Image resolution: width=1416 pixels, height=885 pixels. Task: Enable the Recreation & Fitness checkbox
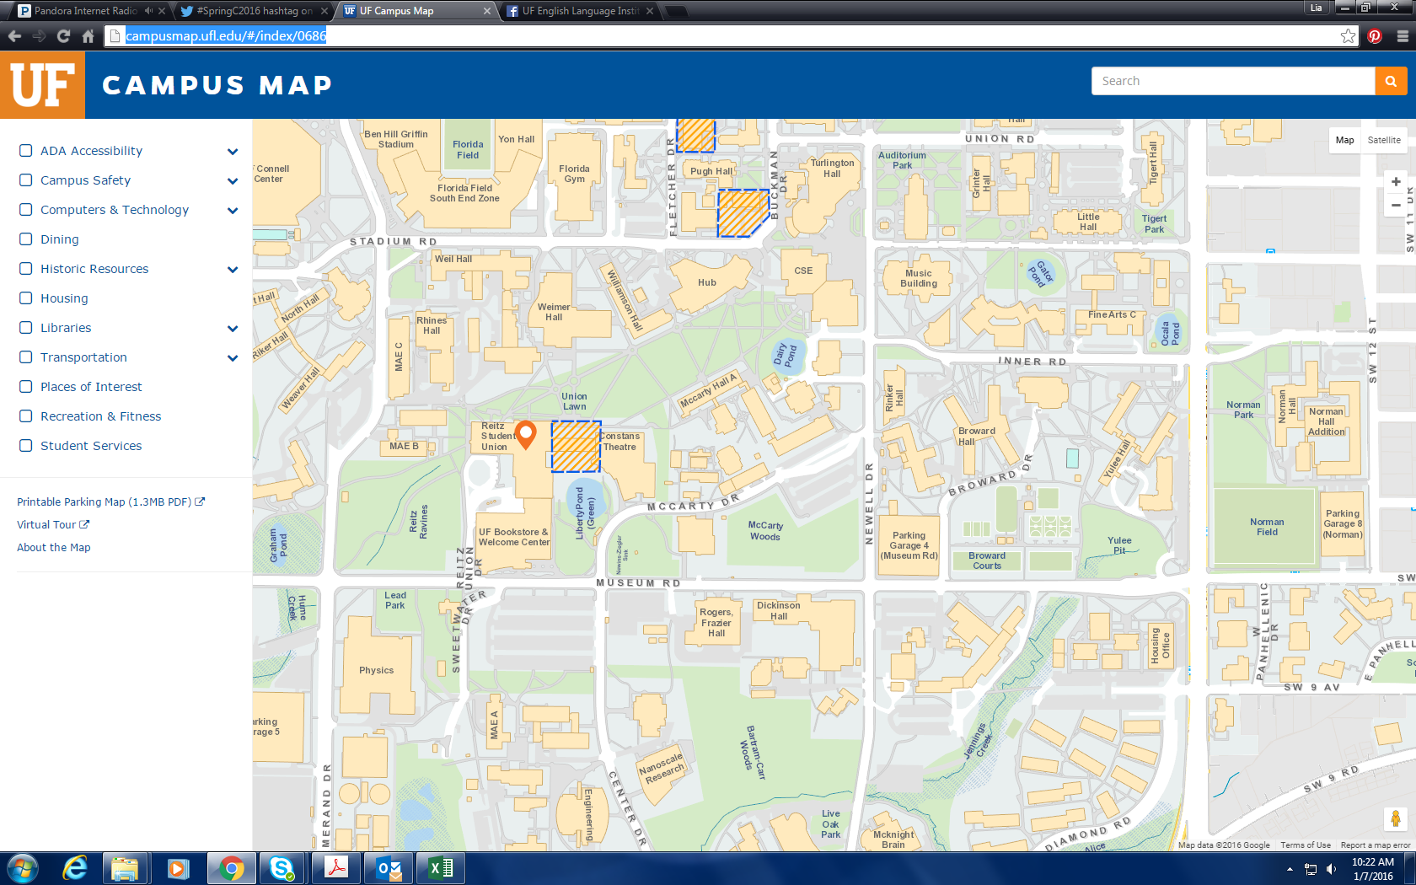(26, 416)
